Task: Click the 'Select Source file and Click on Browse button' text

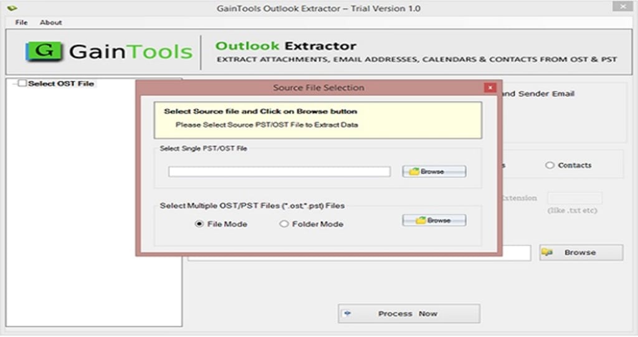Action: click(260, 111)
